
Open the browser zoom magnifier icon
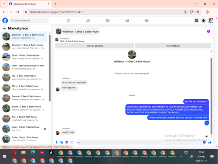tap(185, 12)
